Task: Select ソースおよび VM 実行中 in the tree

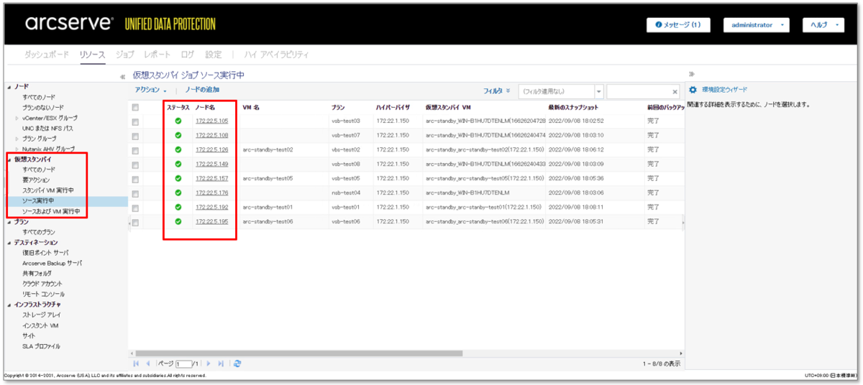Action: point(51,211)
